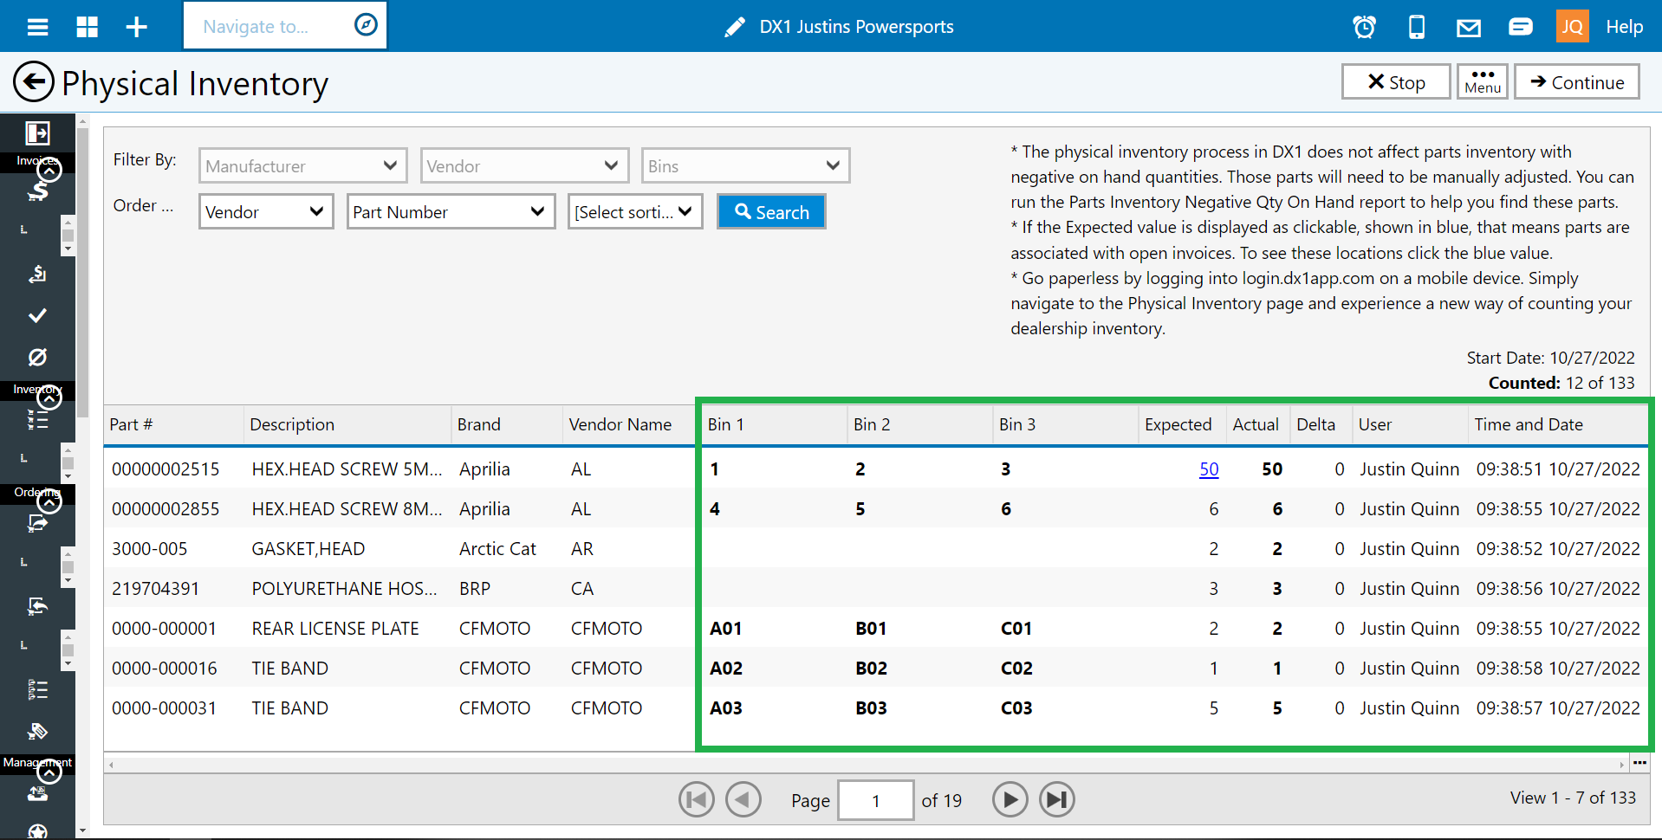Click the page number input field
The height and width of the screenshot is (840, 1662).
(x=876, y=800)
